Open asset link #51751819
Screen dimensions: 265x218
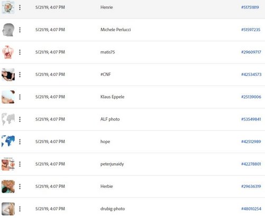[250, 7]
